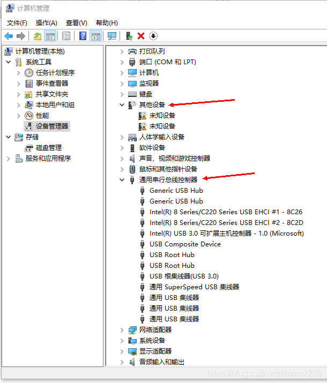Select 设备管理器 in the left tree

coord(52,126)
